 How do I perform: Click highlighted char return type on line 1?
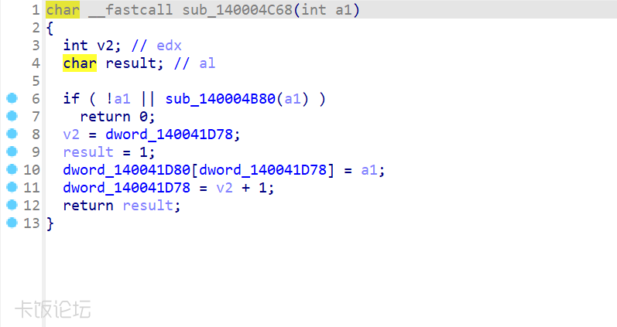coord(63,10)
